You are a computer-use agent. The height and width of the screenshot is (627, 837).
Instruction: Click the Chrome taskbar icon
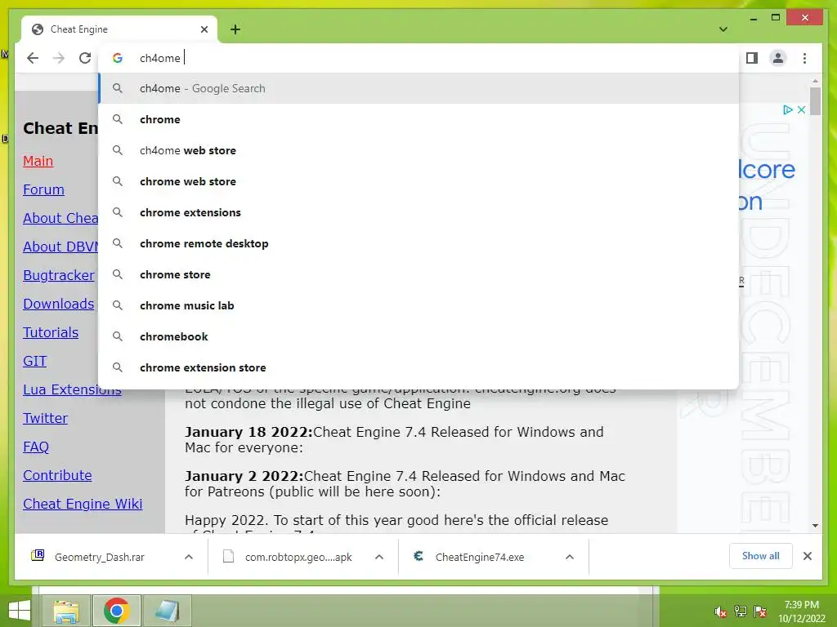point(116,611)
